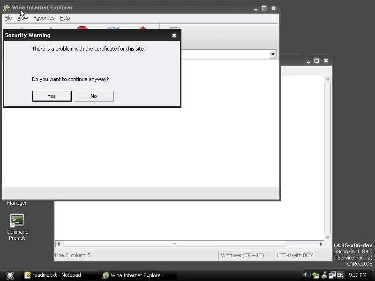
Task: Close the Notepad window
Action: (x=326, y=61)
